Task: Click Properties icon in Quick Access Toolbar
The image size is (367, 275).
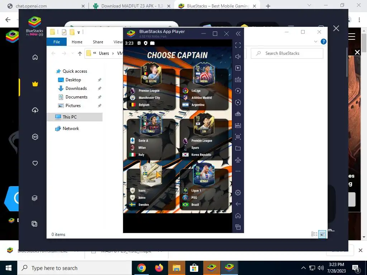Action: point(64,32)
